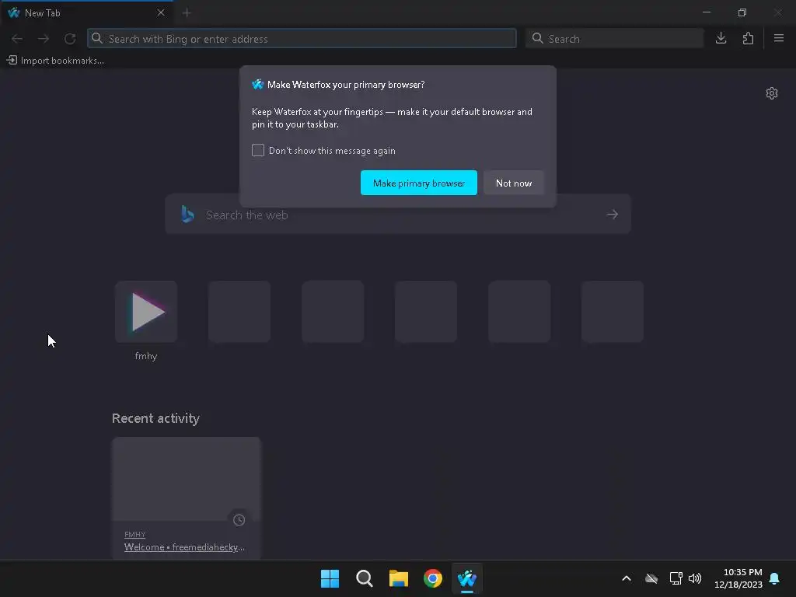Viewport: 796px width, 597px height.
Task: Open taskbar Search
Action: 364,578
